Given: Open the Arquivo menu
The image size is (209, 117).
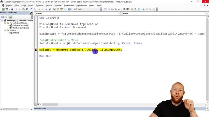Looking at the screenshot, I should [x=9, y=6].
